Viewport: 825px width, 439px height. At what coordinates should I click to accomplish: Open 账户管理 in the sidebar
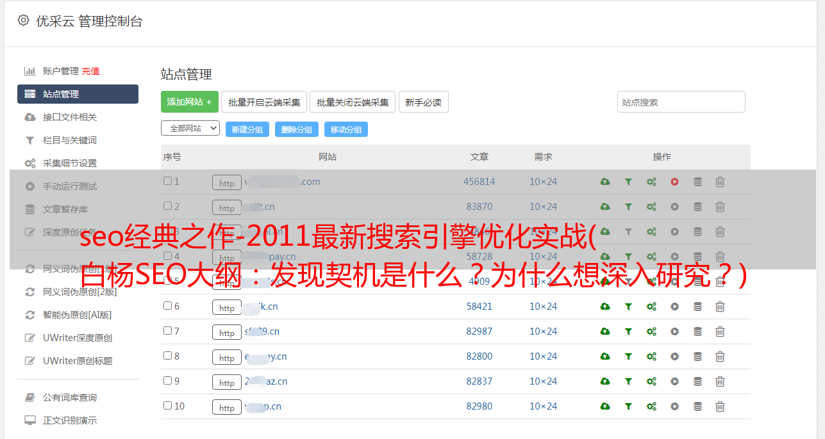coord(60,71)
